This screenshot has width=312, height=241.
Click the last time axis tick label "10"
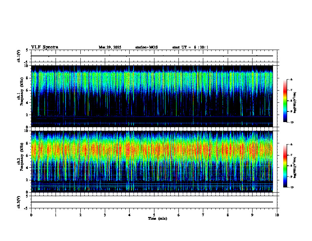[x=277, y=215]
